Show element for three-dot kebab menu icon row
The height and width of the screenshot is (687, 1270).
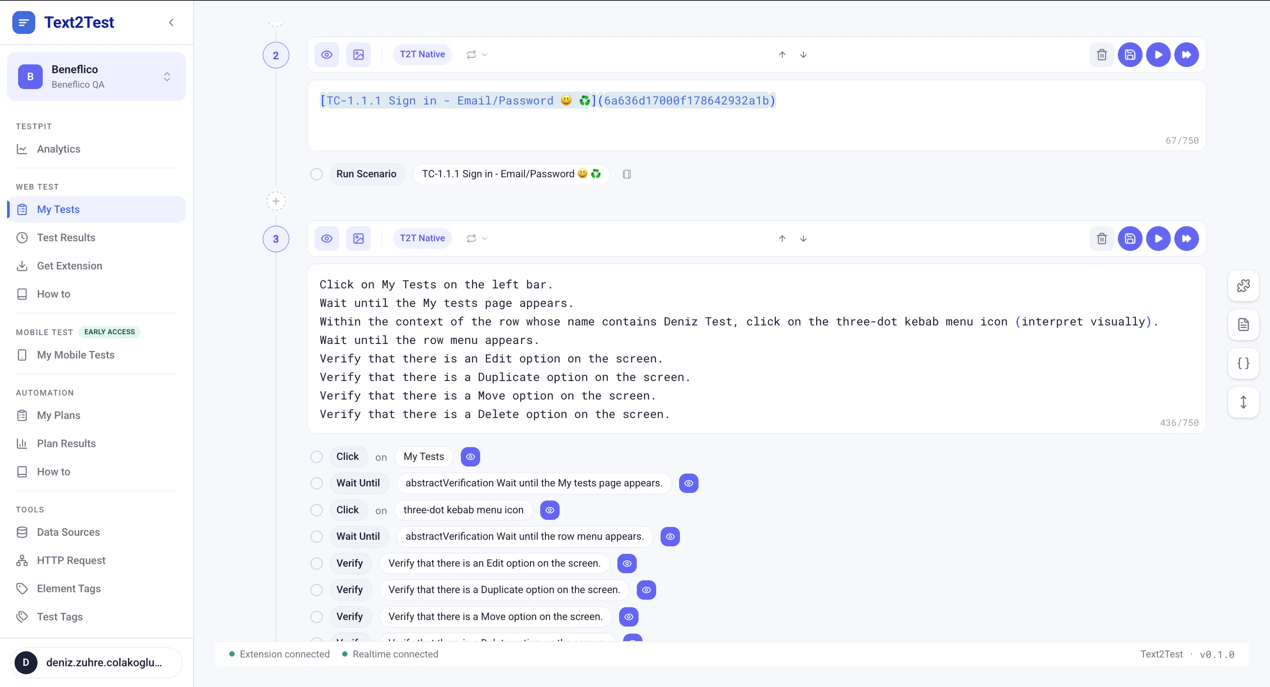point(550,510)
